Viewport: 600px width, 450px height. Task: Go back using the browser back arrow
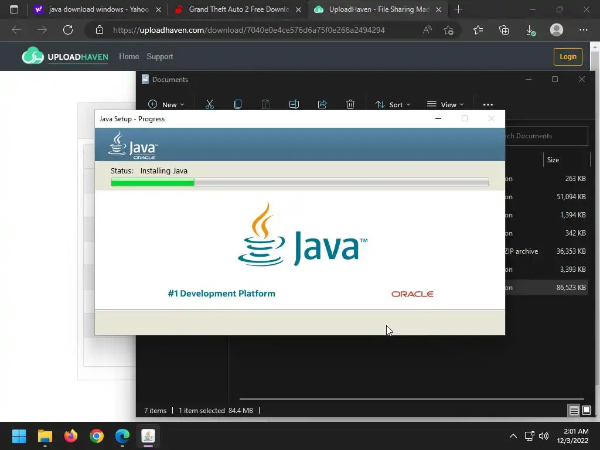coord(16,30)
